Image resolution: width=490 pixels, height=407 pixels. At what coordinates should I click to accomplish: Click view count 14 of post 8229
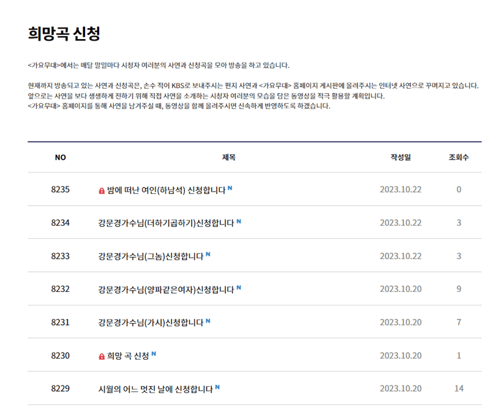point(459,389)
